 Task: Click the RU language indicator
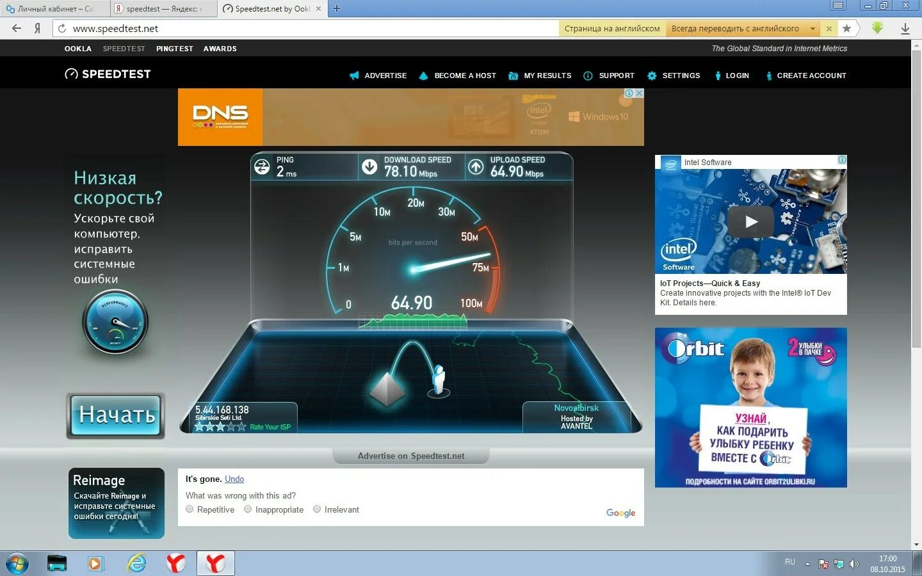pyautogui.click(x=790, y=562)
